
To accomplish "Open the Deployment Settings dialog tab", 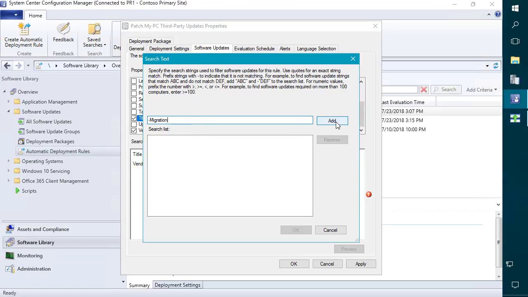I will point(169,49).
